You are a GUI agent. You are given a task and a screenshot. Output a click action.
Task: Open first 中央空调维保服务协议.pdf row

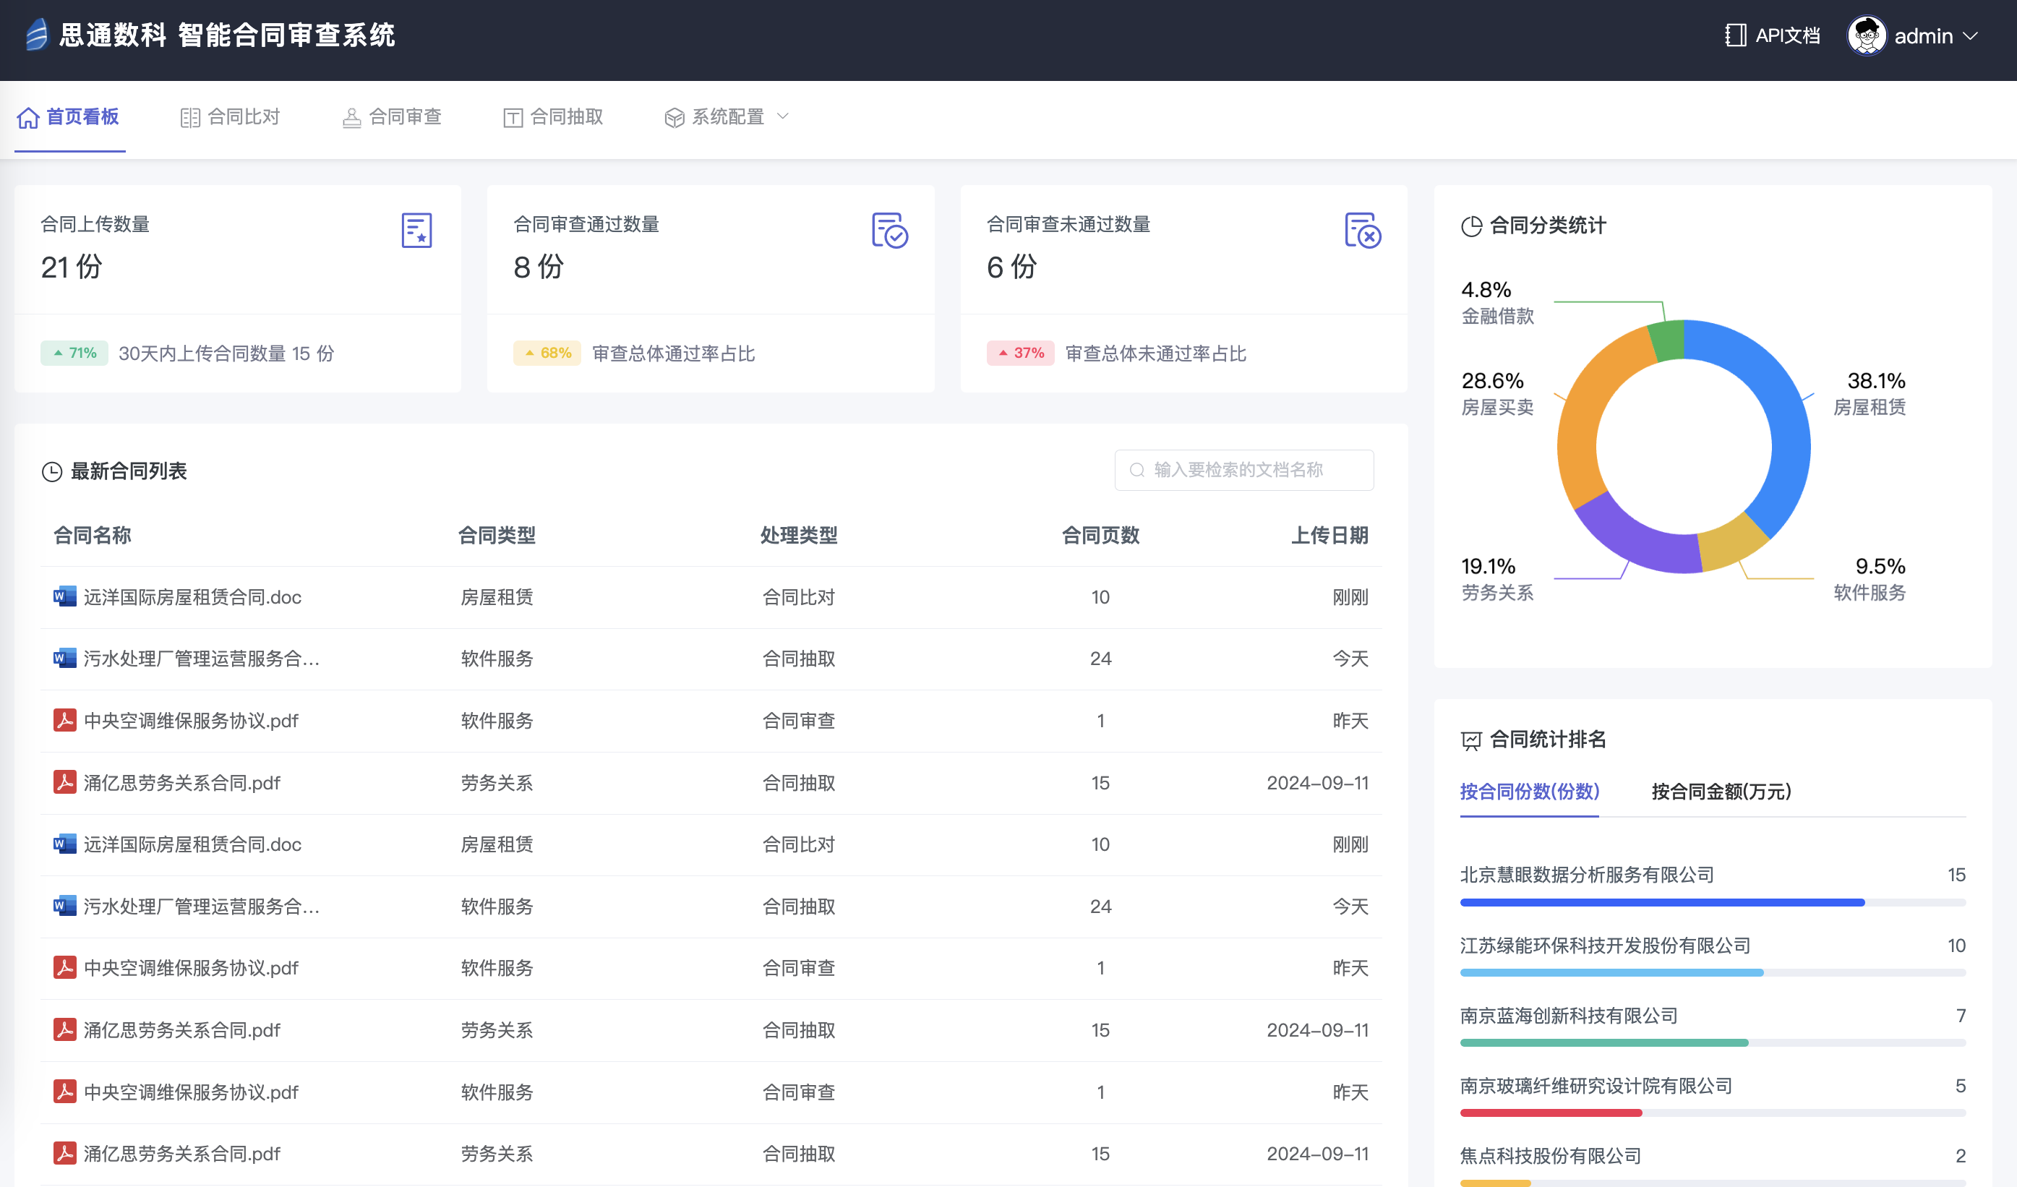[191, 720]
